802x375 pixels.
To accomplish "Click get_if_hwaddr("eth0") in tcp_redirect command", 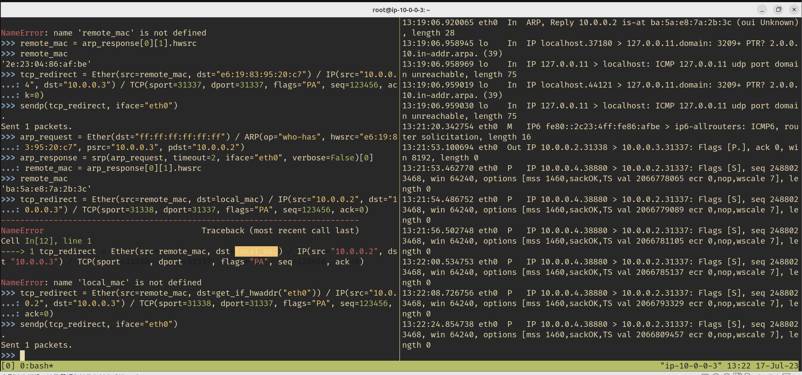I will tap(266, 293).
